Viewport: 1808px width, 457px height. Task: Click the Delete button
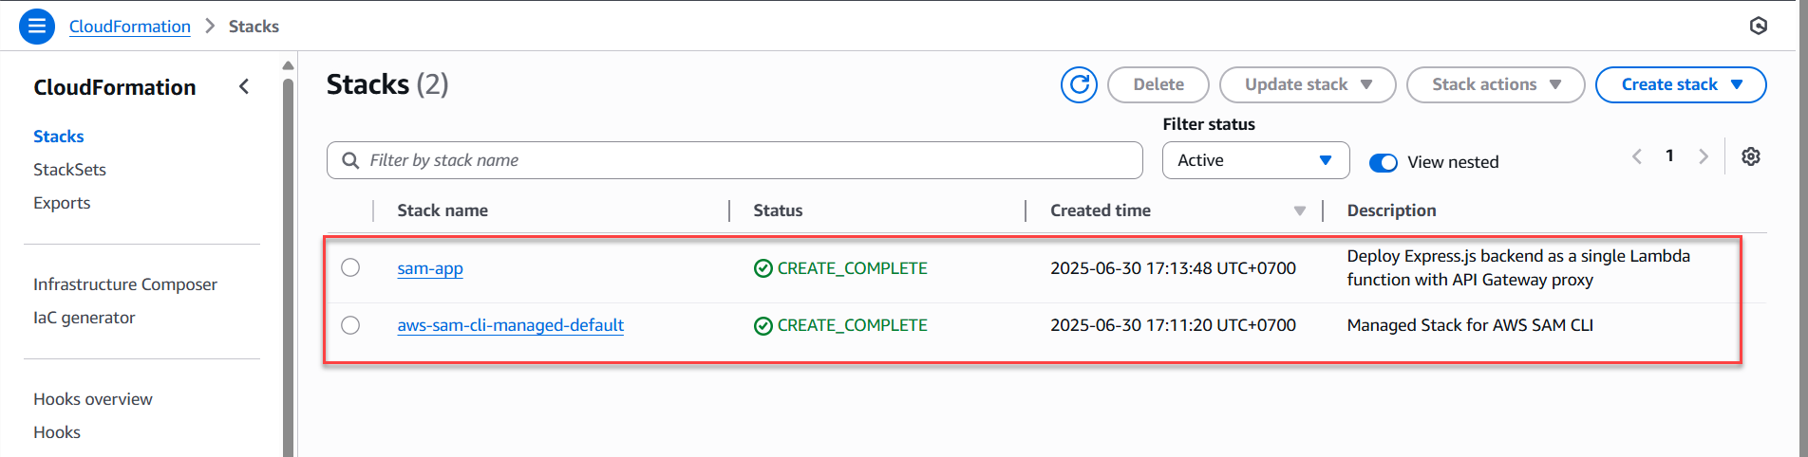[1158, 84]
